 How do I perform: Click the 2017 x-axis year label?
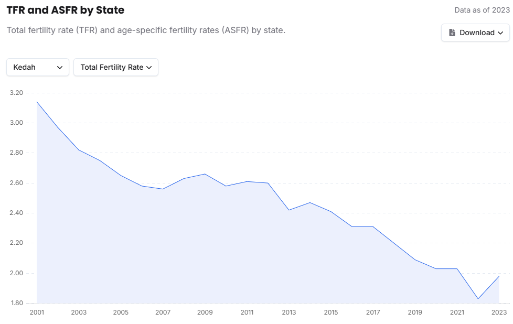pyautogui.click(x=373, y=312)
